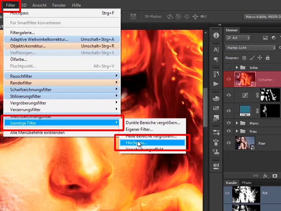Click the 3D slide object icon
Image resolution: width=281 pixels, height=211 pixels.
coord(195,17)
